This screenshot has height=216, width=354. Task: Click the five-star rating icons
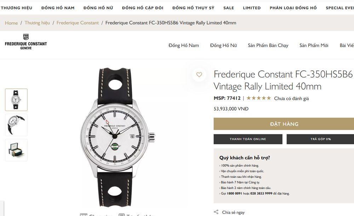tap(258, 98)
